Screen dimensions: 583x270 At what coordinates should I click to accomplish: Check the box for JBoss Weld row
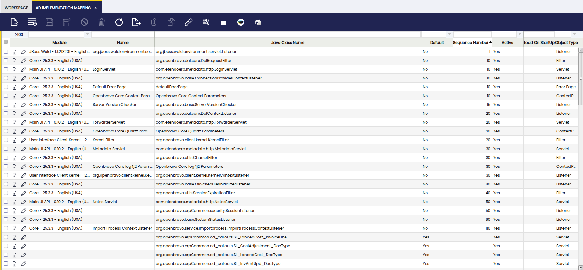click(6, 51)
